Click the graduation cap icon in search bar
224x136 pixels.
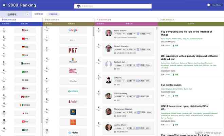click(78, 6)
